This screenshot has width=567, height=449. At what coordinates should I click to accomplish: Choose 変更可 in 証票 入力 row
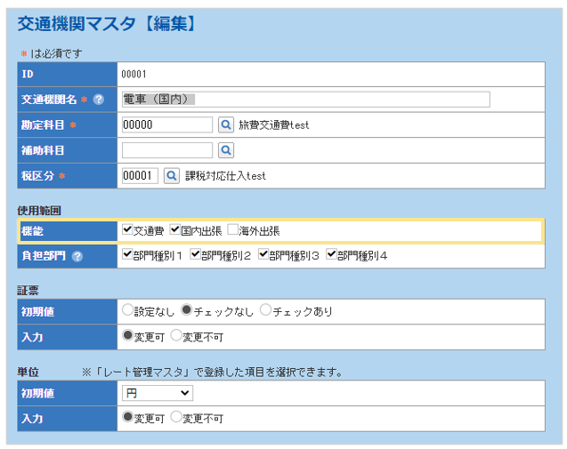pyautogui.click(x=127, y=335)
